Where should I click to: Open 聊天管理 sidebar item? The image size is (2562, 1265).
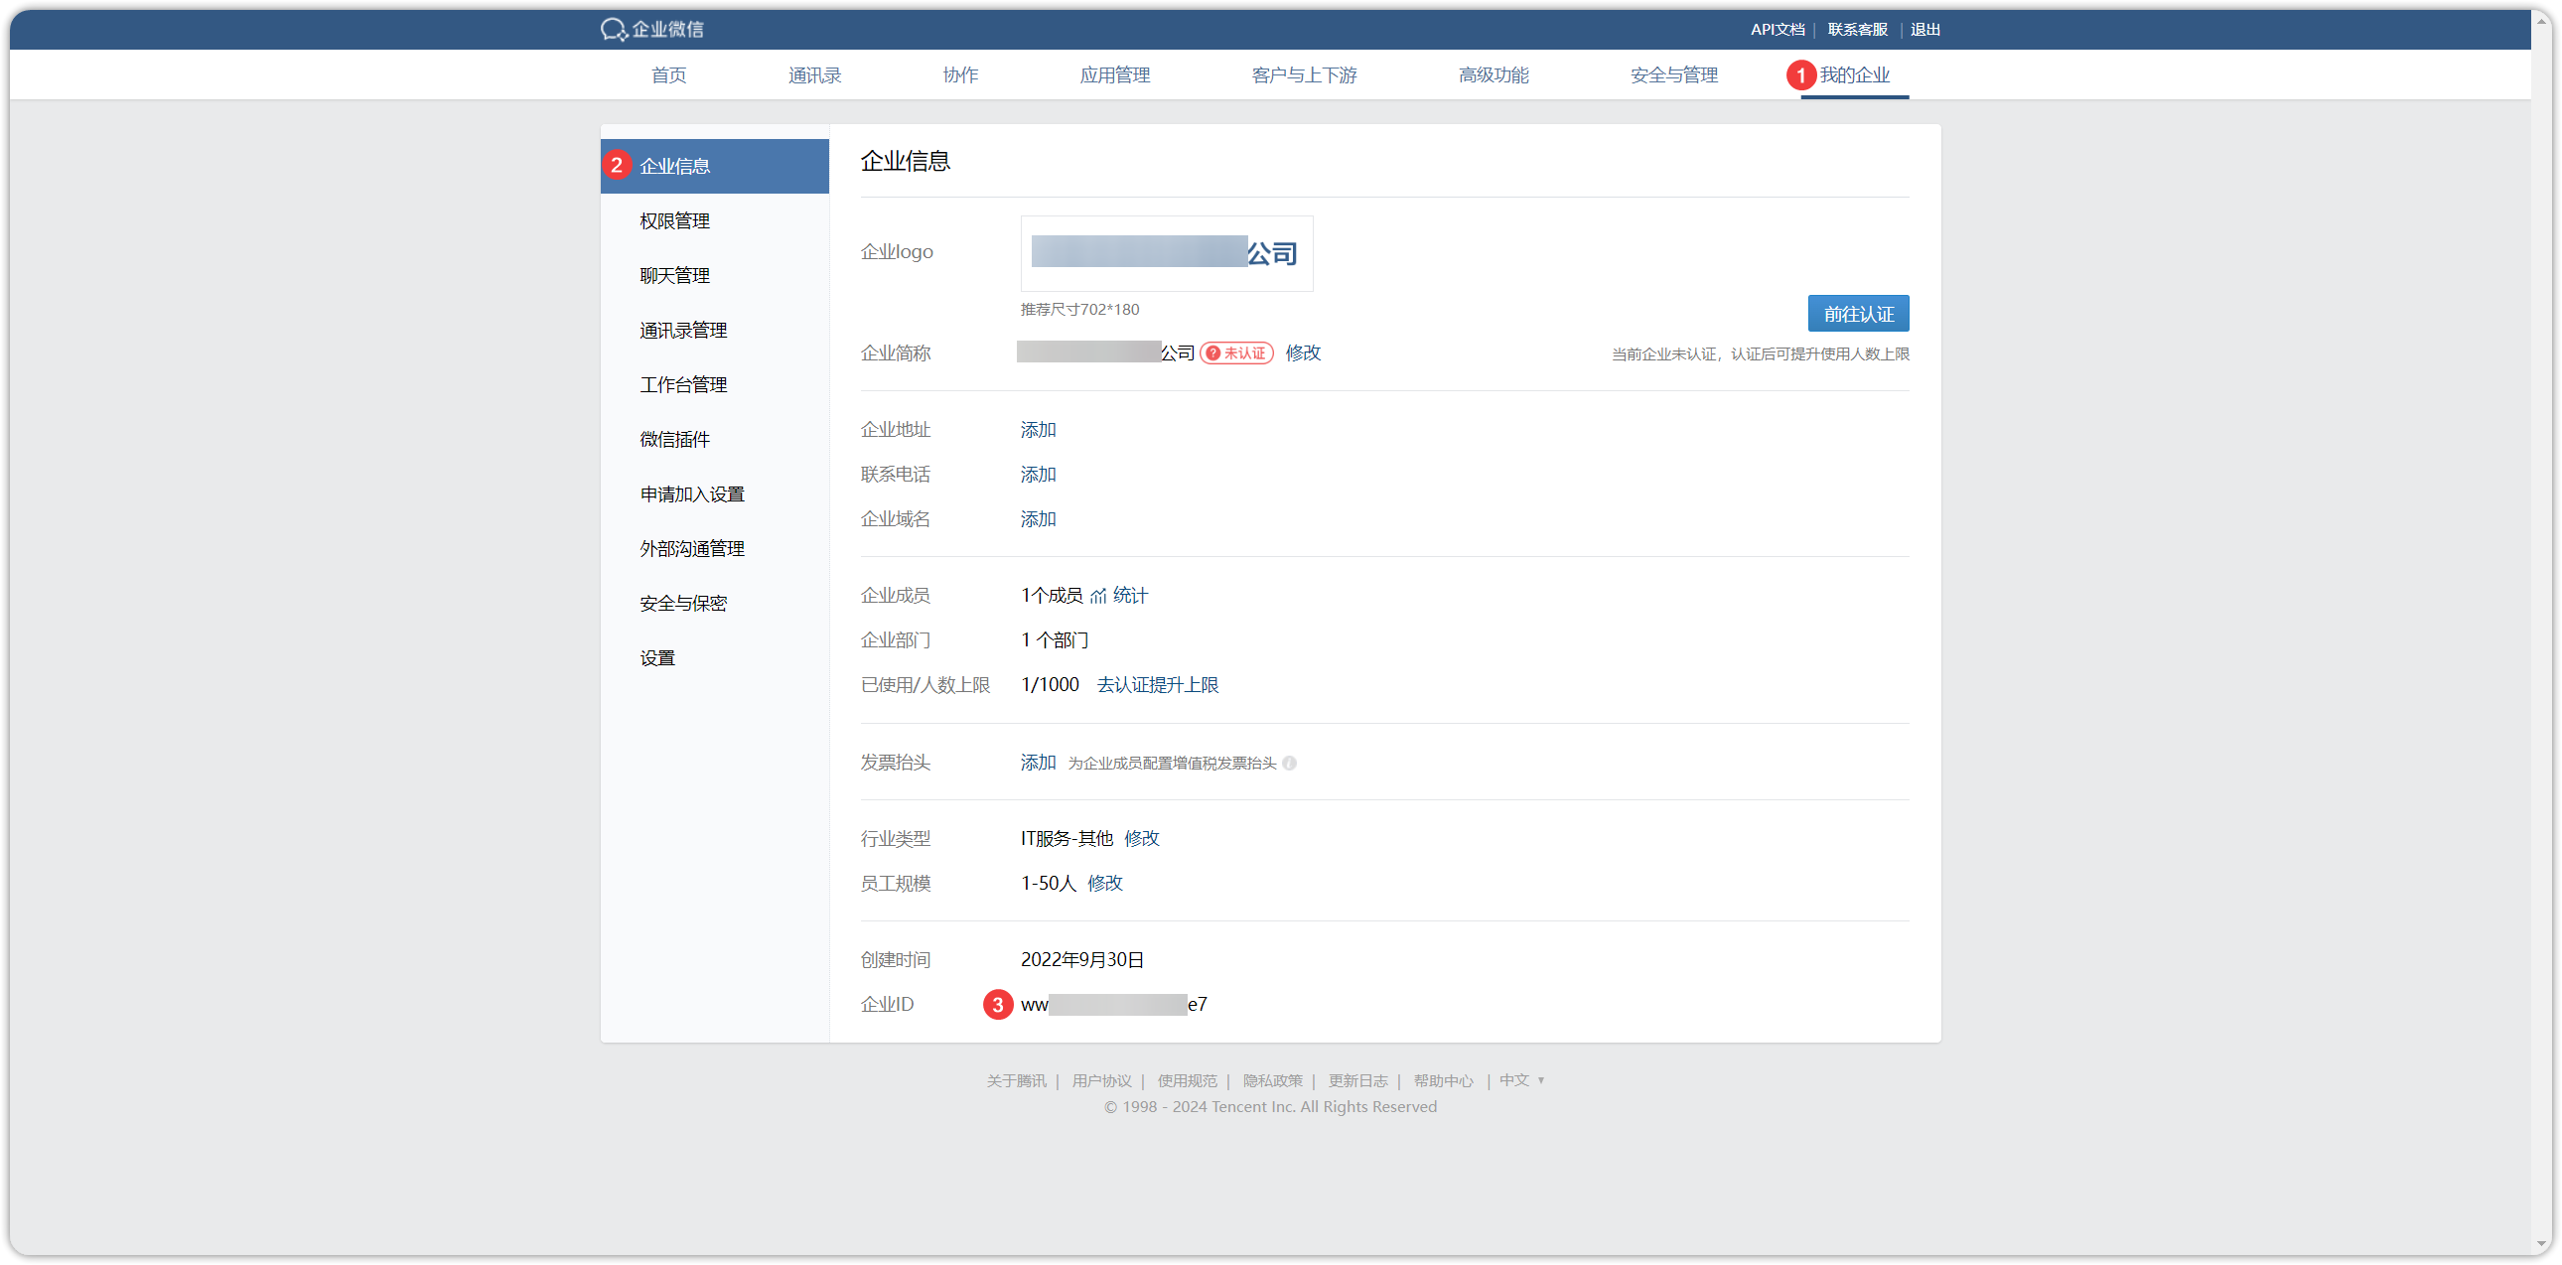tap(714, 275)
